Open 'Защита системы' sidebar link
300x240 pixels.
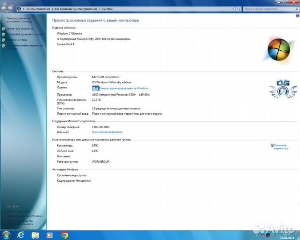[x=16, y=40]
